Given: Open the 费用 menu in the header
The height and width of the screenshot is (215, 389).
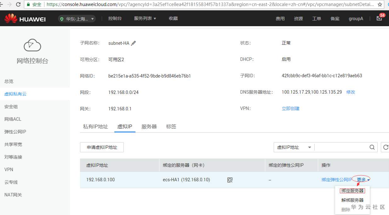Looking at the screenshot, I should [280, 19].
